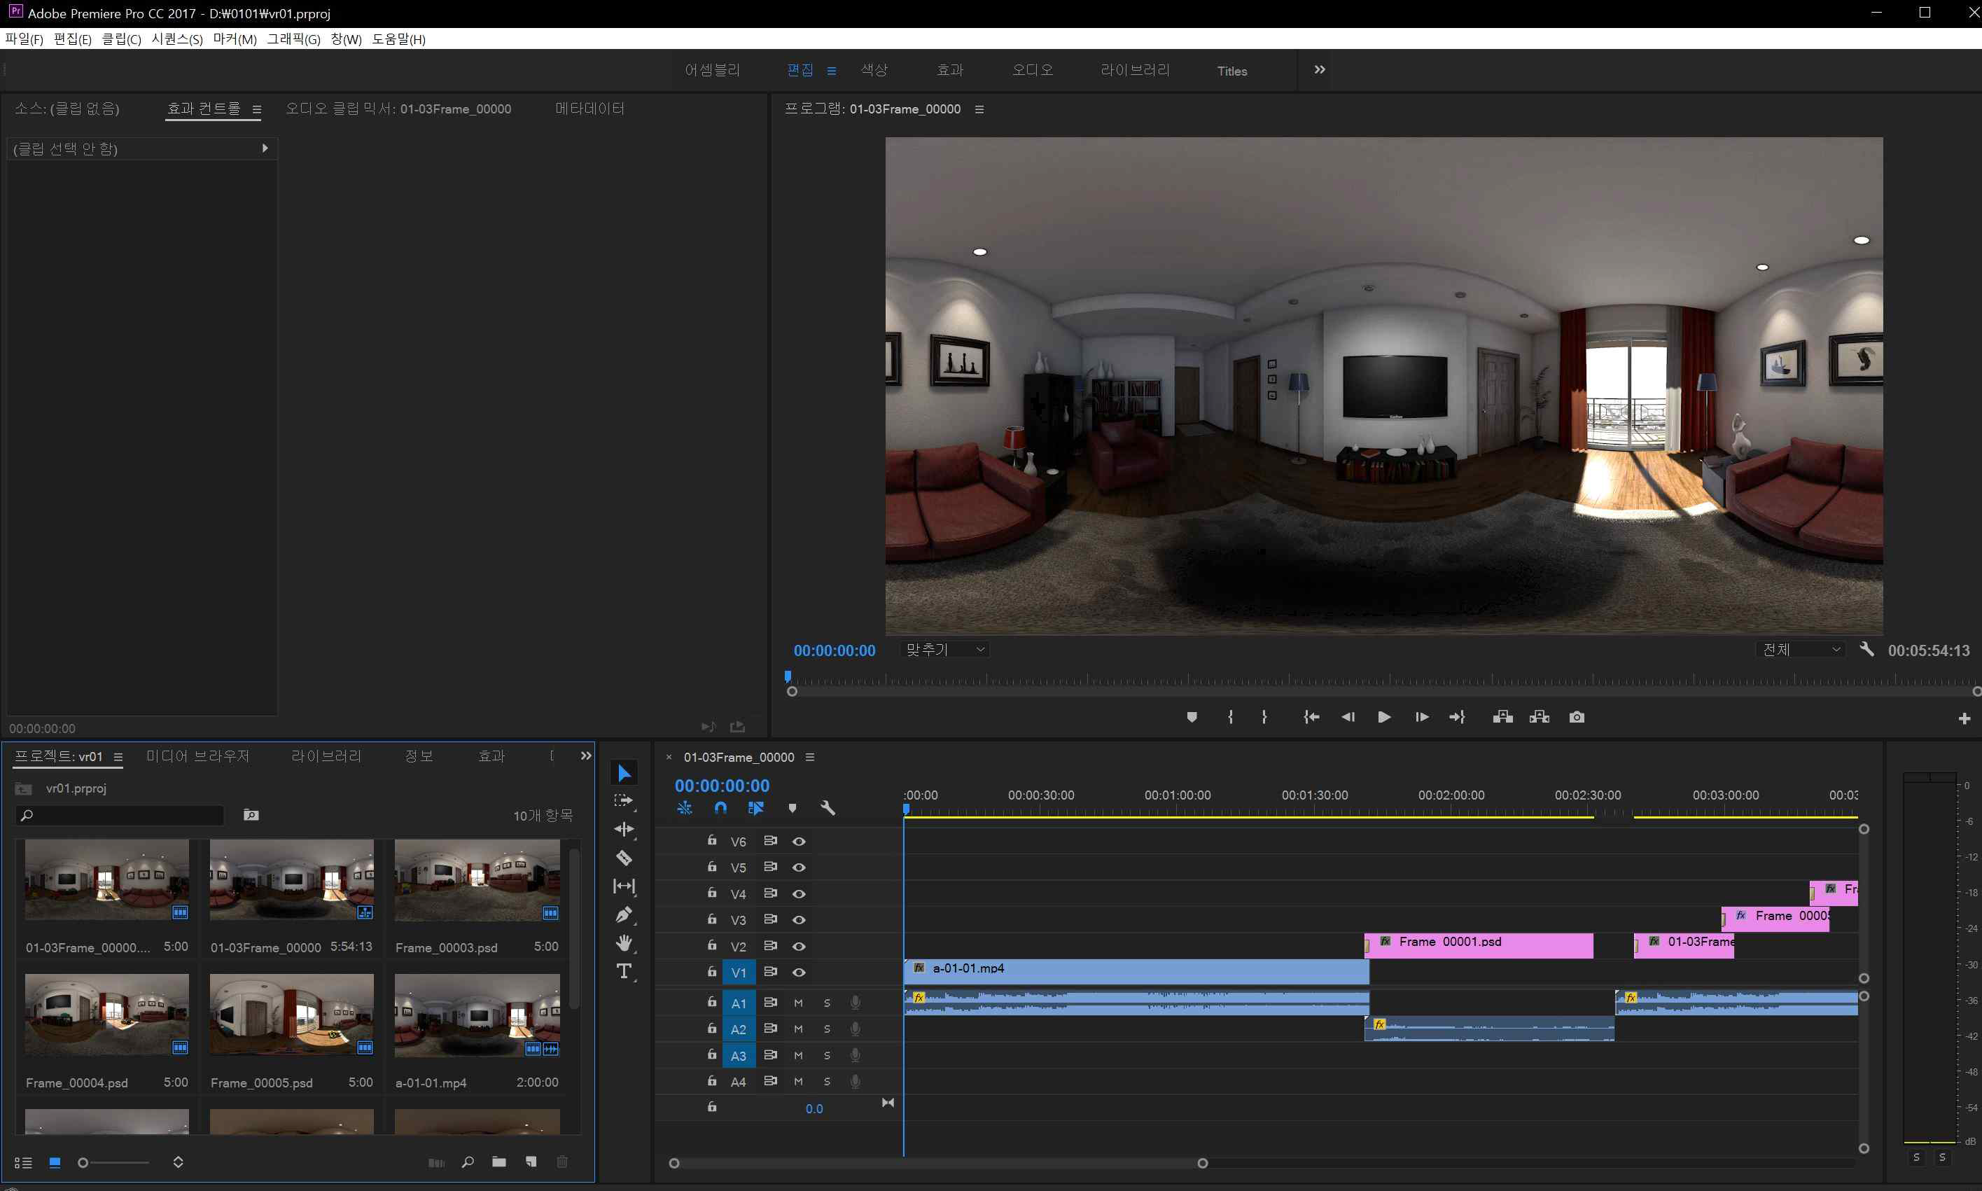The width and height of the screenshot is (1982, 1191).
Task: Hide track V6 output with eye icon
Action: 798,841
